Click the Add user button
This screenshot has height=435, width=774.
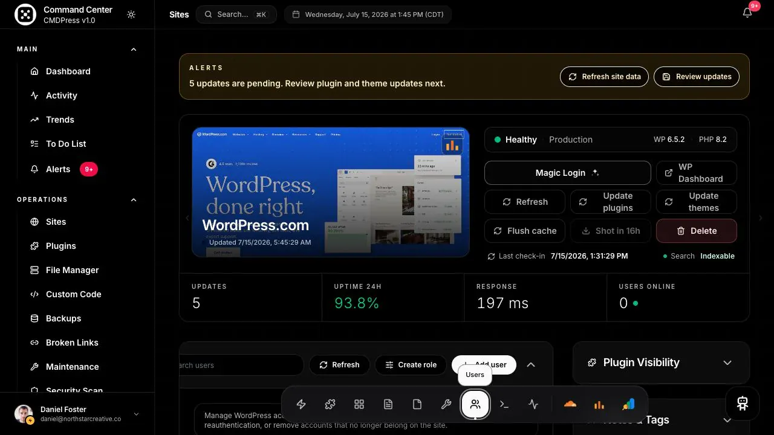click(484, 365)
